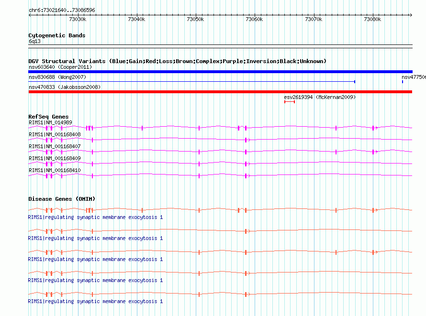Screen dimensions: 426x316
Task: Open the fifth OMIM RIMS1 exocytosis link
Action: pos(95,301)
